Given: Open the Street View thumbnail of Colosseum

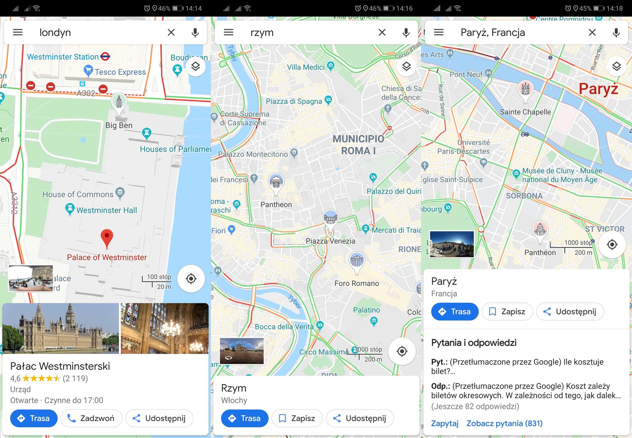Looking at the screenshot, I should click(x=243, y=350).
